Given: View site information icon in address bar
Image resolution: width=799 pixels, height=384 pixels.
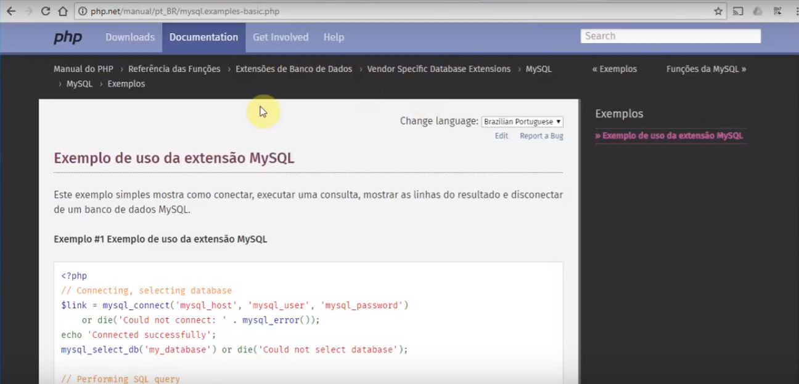Looking at the screenshot, I should (83, 11).
